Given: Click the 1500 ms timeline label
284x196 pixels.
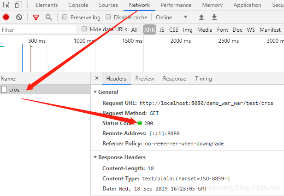Looking at the screenshot, I should (x=132, y=41).
